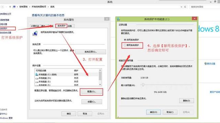Click 系统 in the breadcrumb path
The height and width of the screenshot is (123, 220).
[52, 7]
